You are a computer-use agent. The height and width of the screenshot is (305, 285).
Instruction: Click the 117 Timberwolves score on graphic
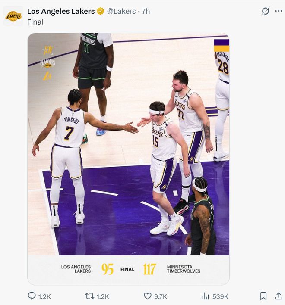point(149,269)
